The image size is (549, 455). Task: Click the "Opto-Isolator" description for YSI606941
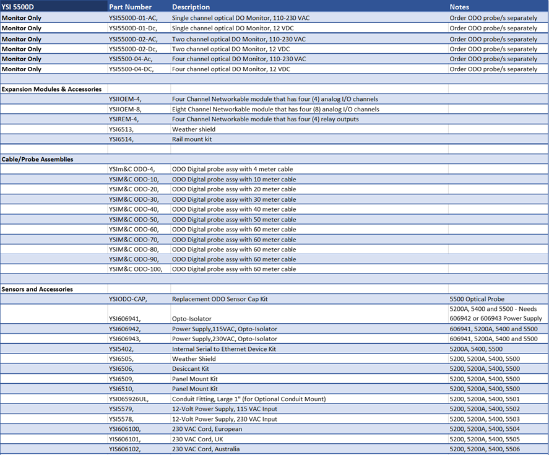[x=191, y=319]
